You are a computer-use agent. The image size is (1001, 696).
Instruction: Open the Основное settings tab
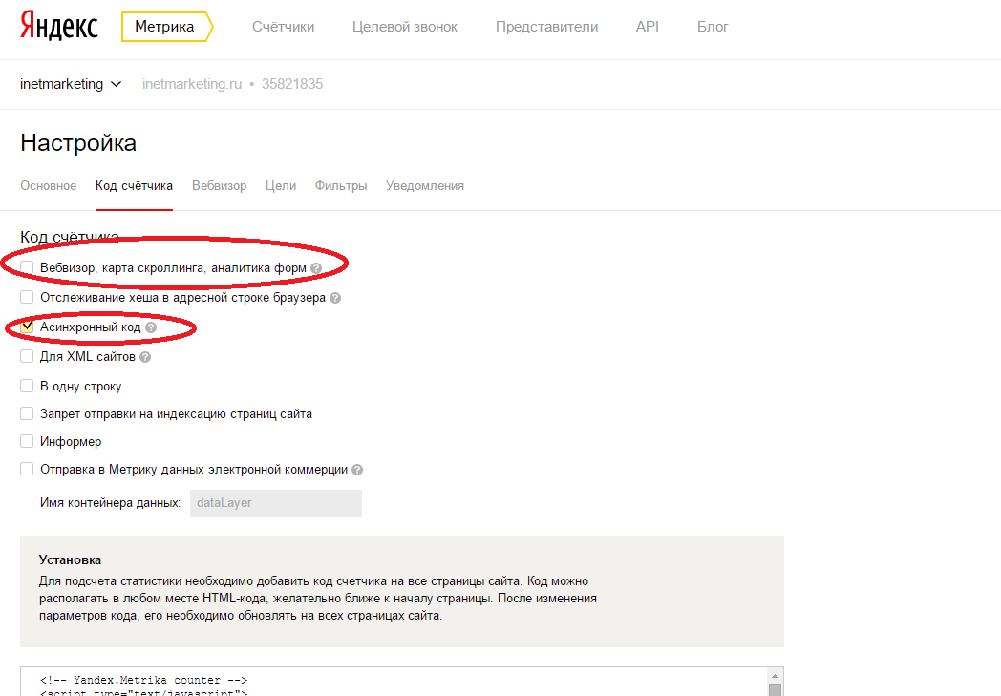click(49, 185)
